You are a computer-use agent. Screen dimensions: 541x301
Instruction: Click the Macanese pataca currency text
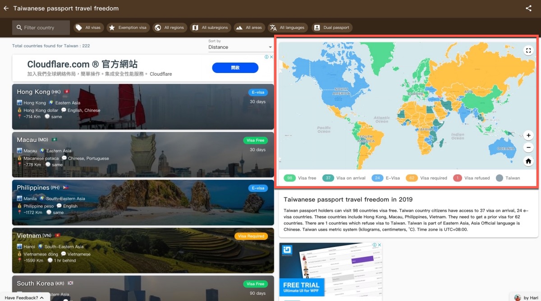coord(41,158)
